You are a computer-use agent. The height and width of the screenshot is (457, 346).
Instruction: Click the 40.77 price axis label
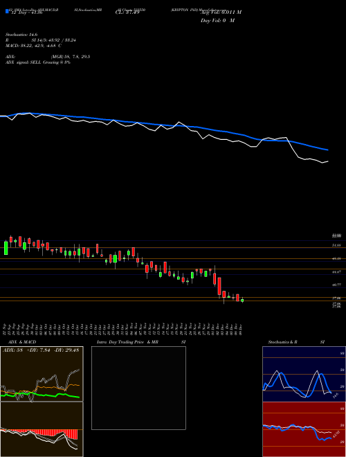tap(337, 285)
